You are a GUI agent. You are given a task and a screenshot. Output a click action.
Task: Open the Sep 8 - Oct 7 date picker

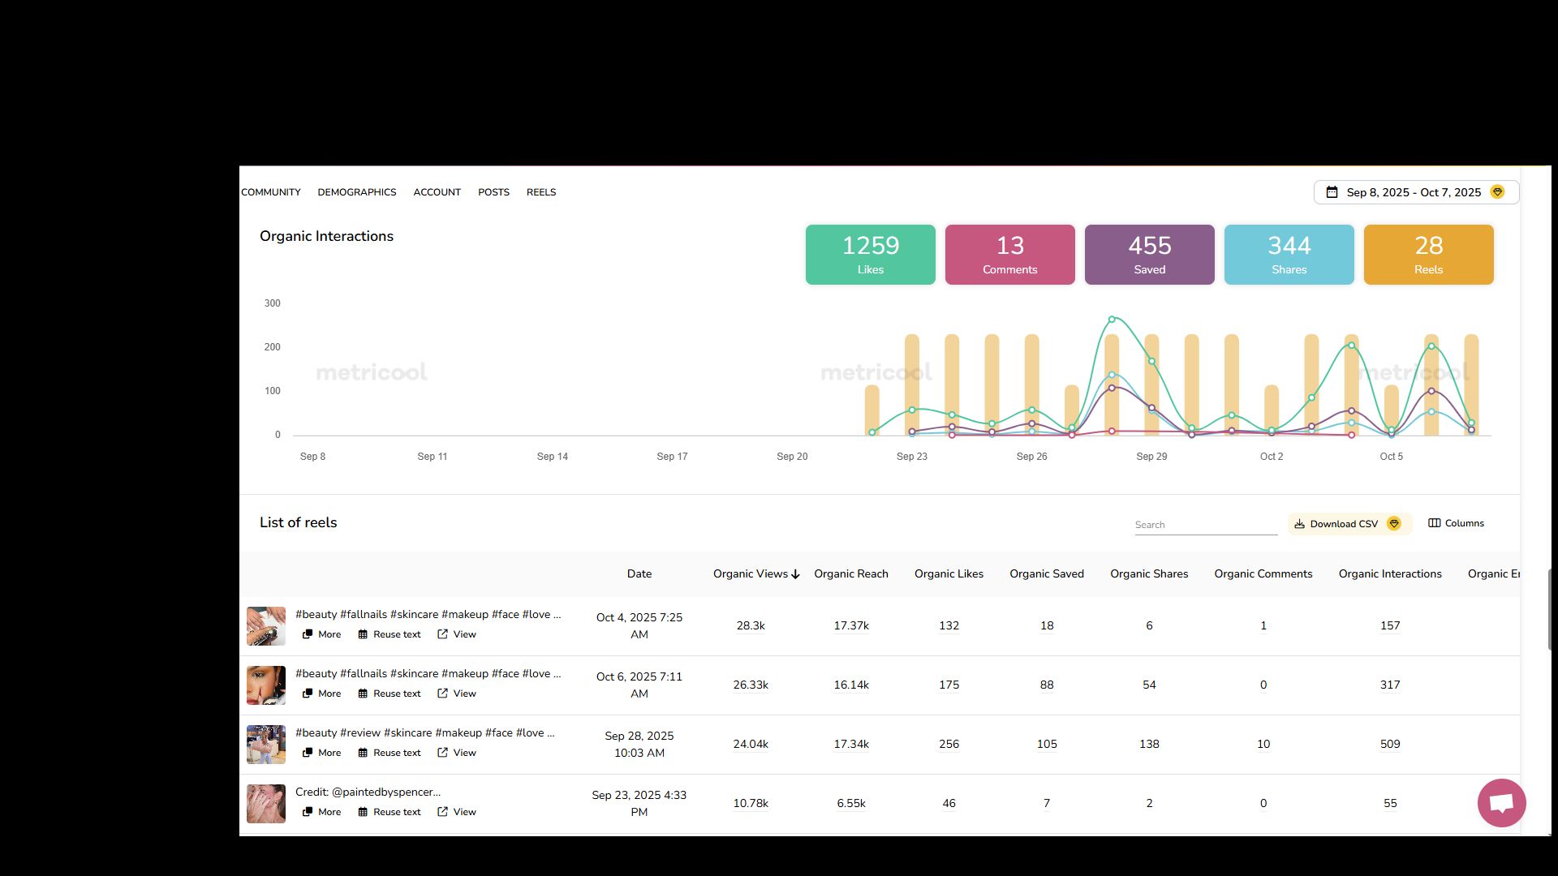1414,192
